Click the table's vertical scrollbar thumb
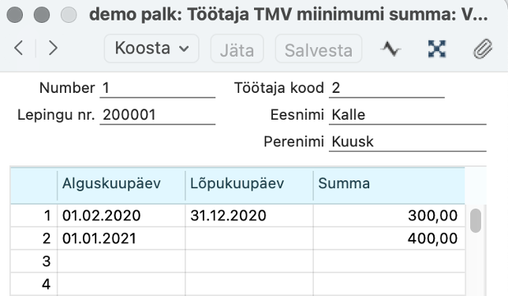Image resolution: width=508 pixels, height=296 pixels. 476,220
